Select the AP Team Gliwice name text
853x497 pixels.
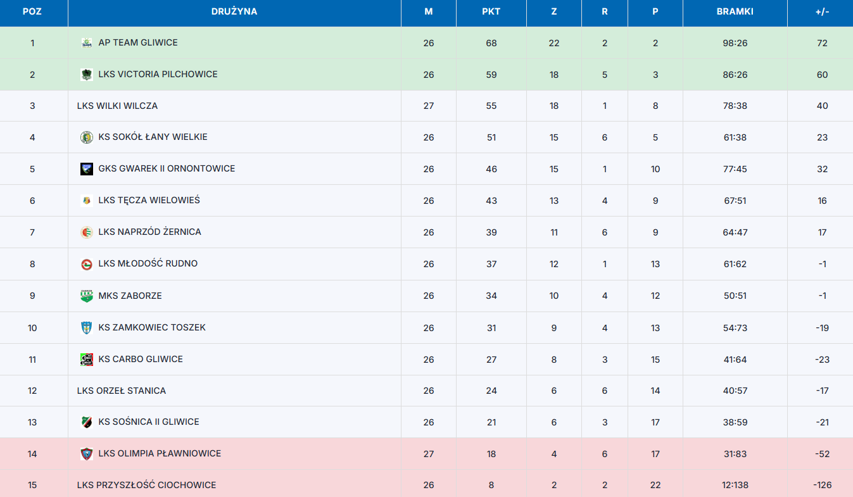(x=138, y=42)
